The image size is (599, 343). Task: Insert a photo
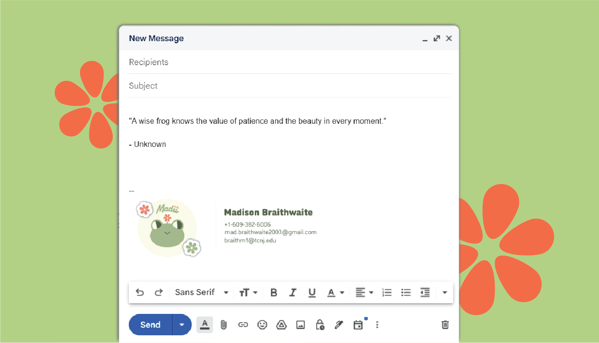tap(301, 325)
